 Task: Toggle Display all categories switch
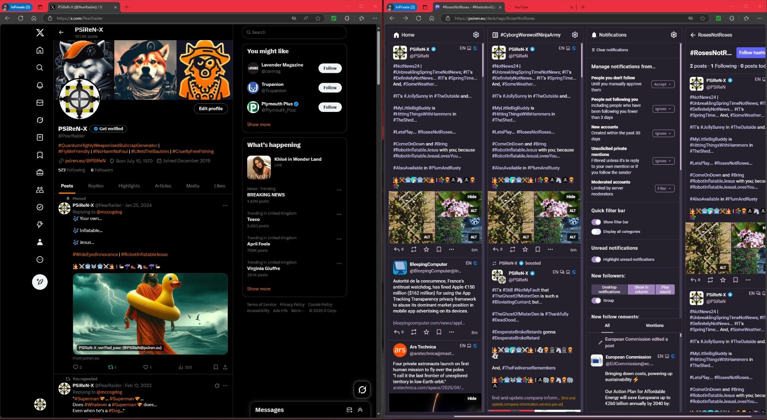(596, 232)
